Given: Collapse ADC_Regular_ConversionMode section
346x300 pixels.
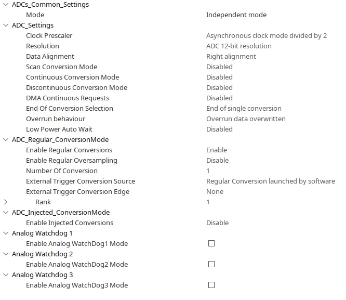Looking at the screenshot, I should (6, 140).
